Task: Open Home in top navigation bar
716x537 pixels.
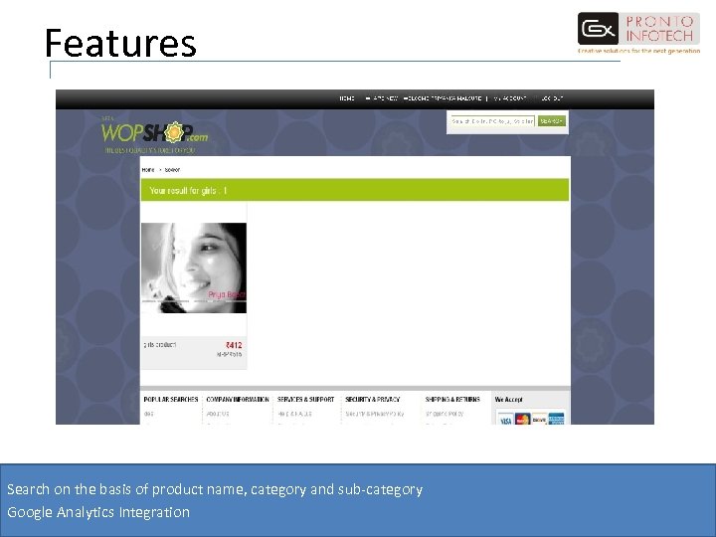Action: tap(347, 98)
